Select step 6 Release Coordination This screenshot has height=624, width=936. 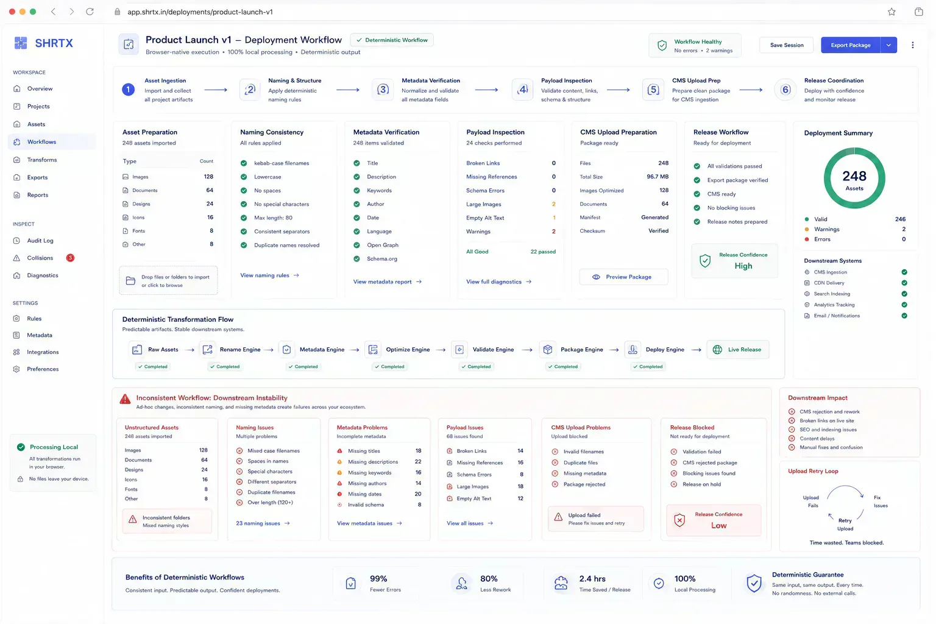[785, 90]
